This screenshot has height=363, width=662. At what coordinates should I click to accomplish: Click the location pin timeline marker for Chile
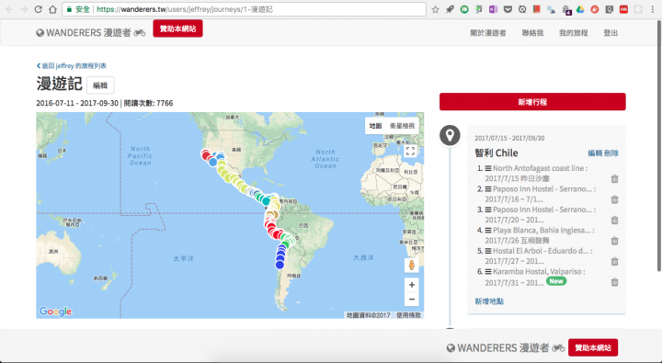tap(450, 135)
